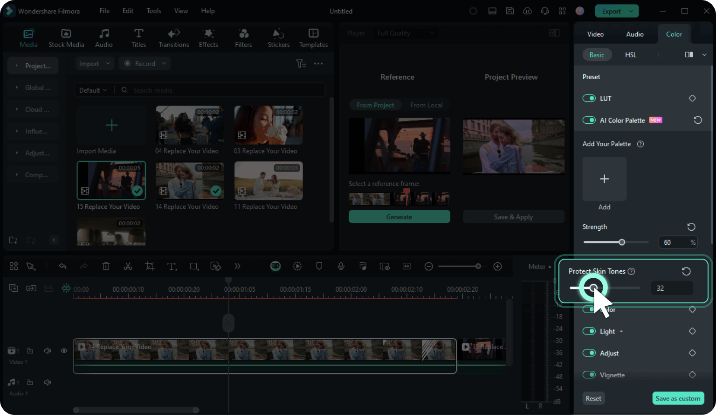This screenshot has height=415, width=716.
Task: Select the crop tool in timeline toolbar
Action: 150,266
